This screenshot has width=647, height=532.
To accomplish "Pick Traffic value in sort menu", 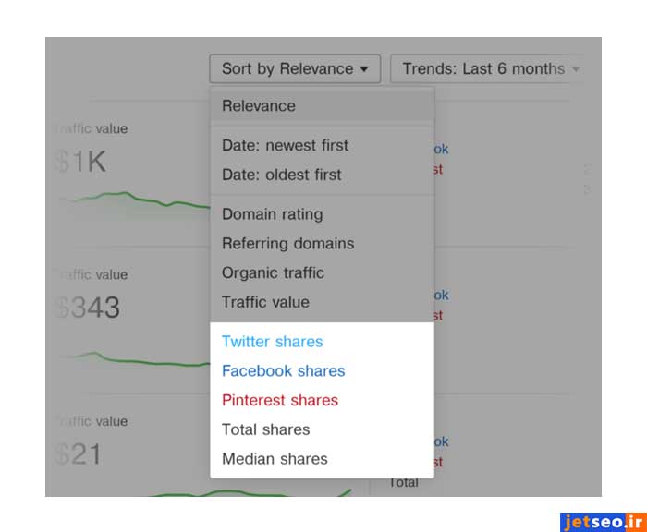I will pyautogui.click(x=265, y=302).
